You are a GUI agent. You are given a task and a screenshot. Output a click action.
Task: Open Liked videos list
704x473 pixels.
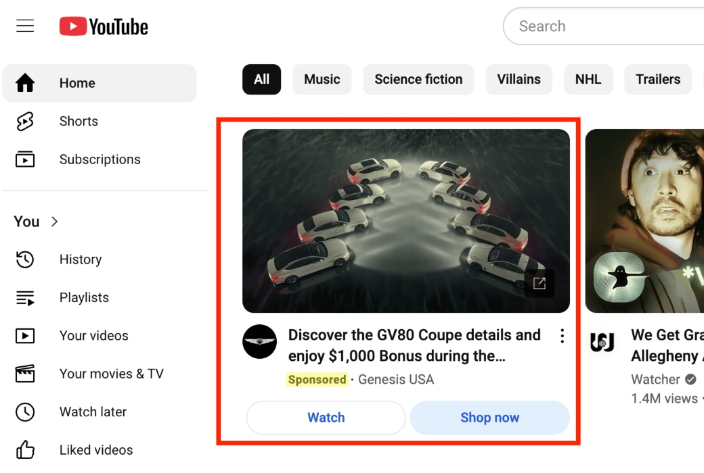[95, 450]
